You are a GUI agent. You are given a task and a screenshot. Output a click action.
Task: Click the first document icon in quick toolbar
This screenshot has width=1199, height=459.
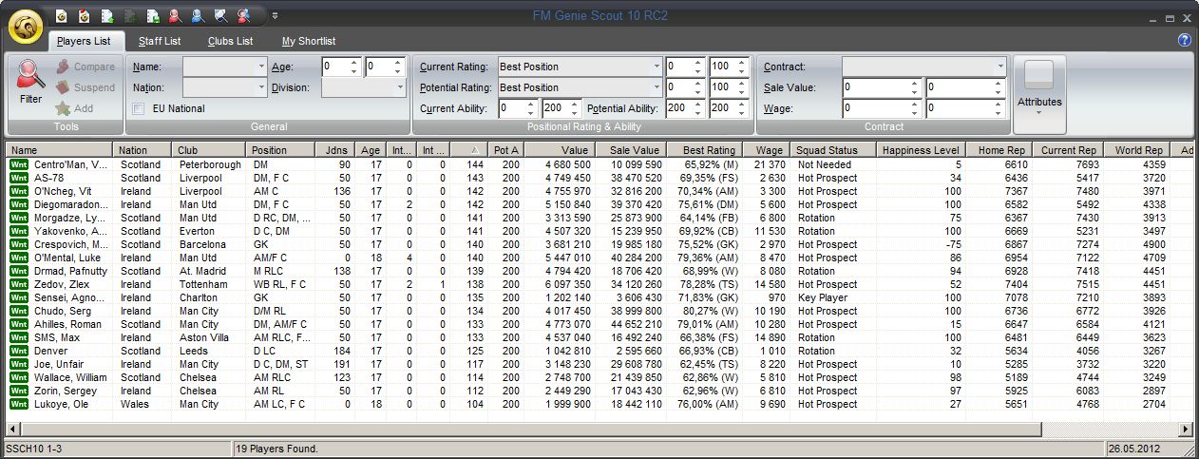61,15
